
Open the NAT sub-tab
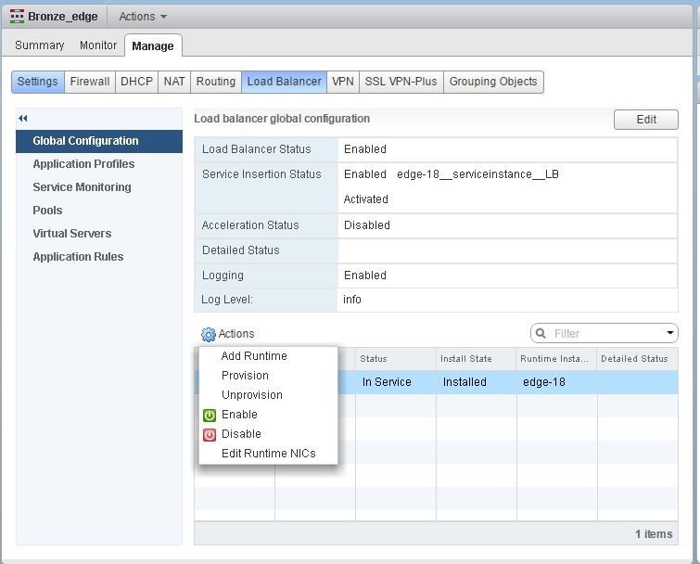174,82
